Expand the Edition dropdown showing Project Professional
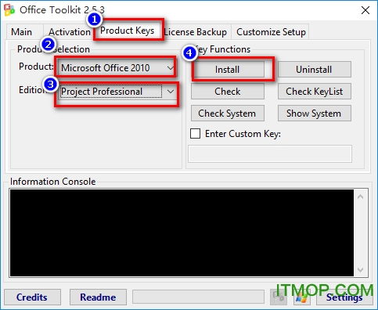 (117, 92)
